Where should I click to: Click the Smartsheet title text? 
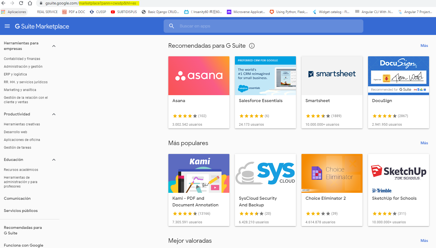(318, 101)
